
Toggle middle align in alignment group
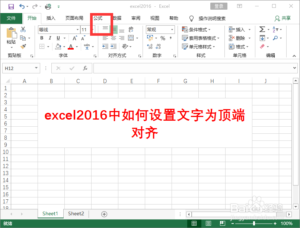pos(114,29)
